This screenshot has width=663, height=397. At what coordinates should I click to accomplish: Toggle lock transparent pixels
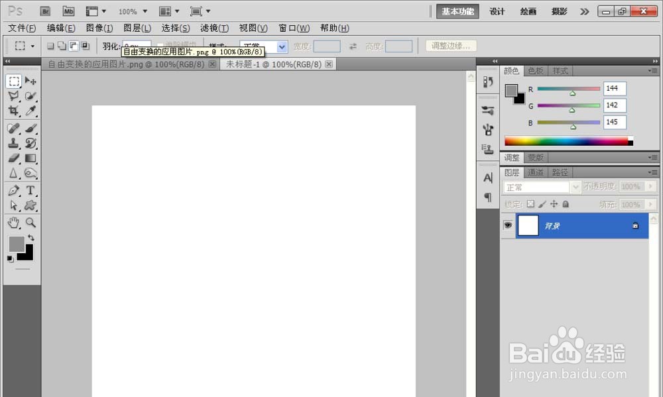530,204
